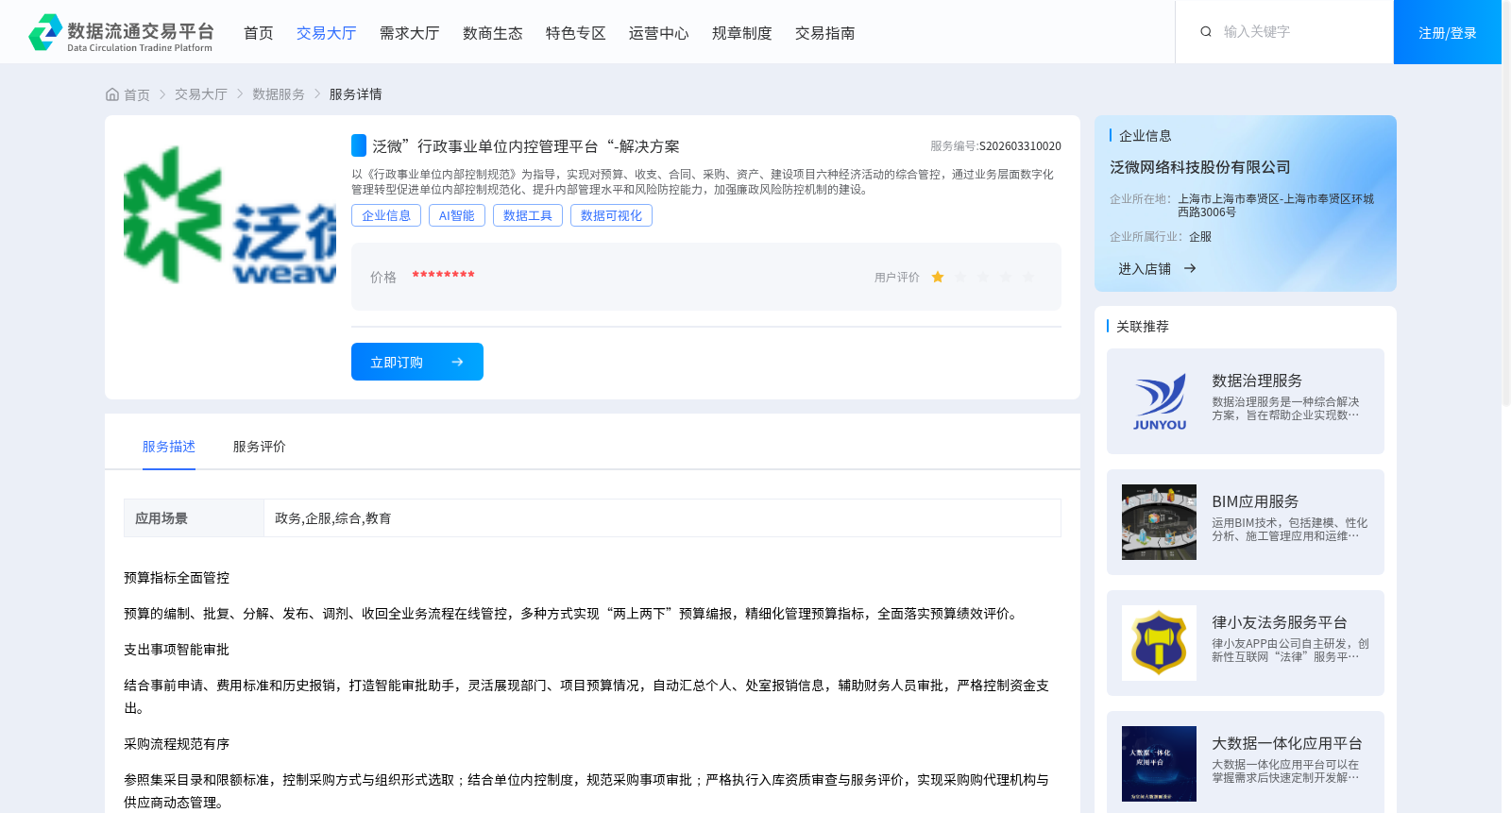Open 需求大厅 navigation item
1511x813 pixels.
(x=410, y=33)
